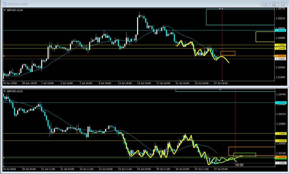Viewport: 289px width, 174px height.
Task: Click 13 Jul 16:00 on the H4 time axis
Action: (x=125, y=83)
